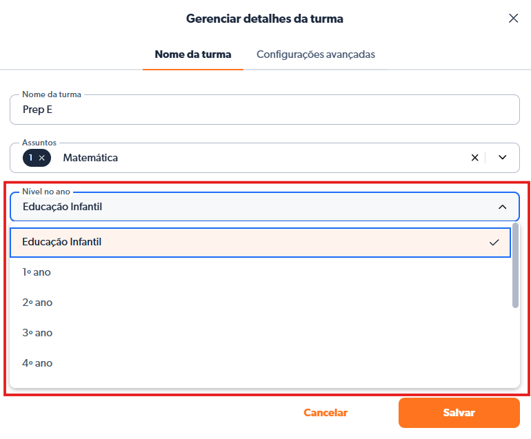Close the Gerenciar detalhes da turma dialog
The image size is (531, 439).
(513, 19)
